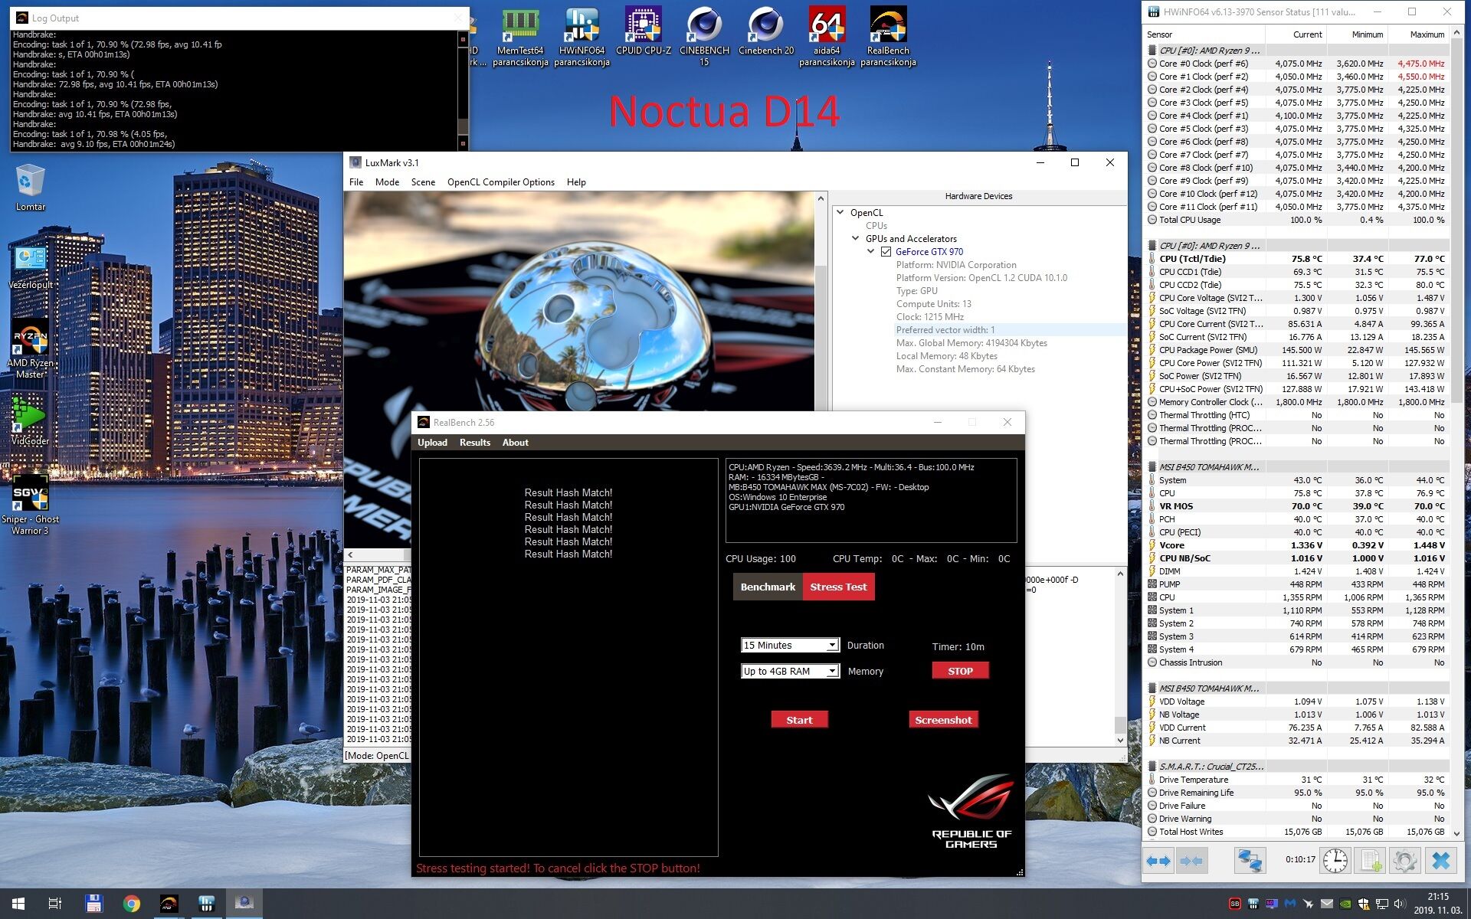Click Start button in RealBench

pyautogui.click(x=799, y=720)
